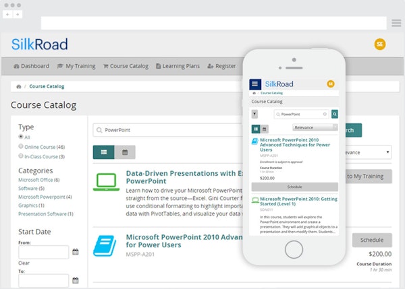Open the Dashboard menu item

coord(31,66)
